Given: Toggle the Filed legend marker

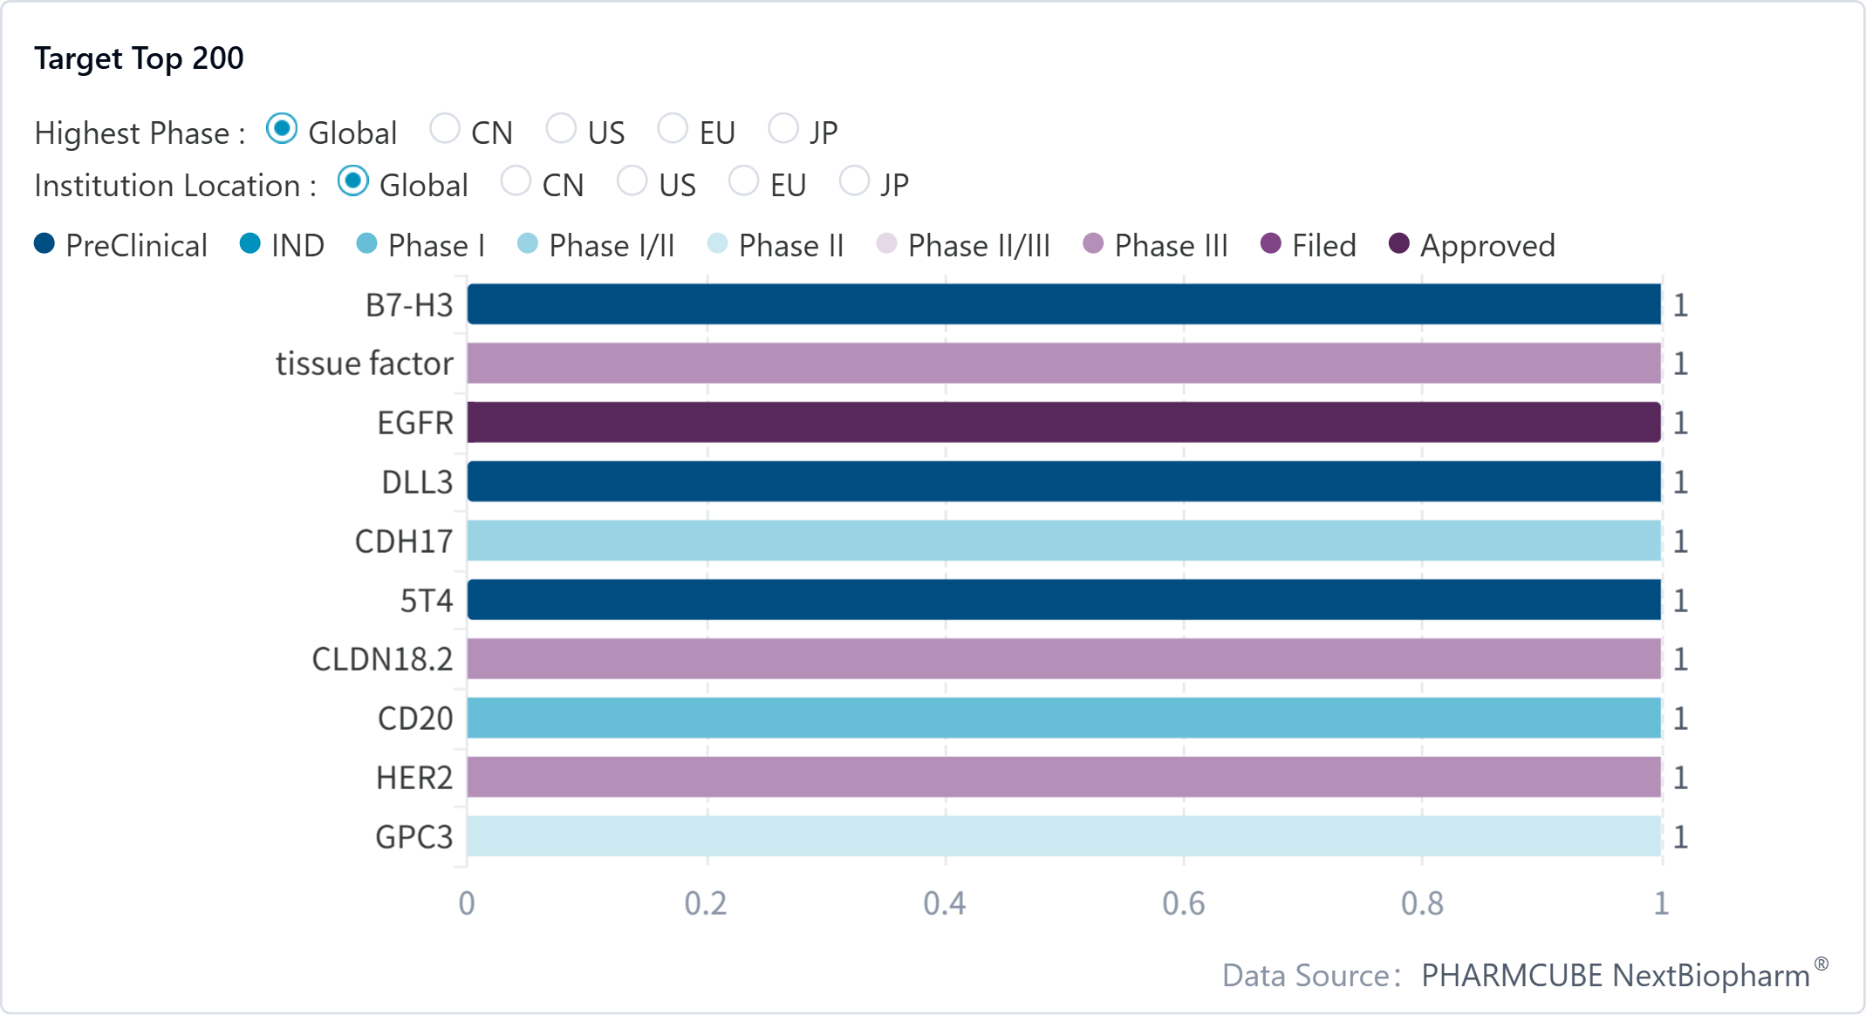Looking at the screenshot, I should tap(1271, 244).
